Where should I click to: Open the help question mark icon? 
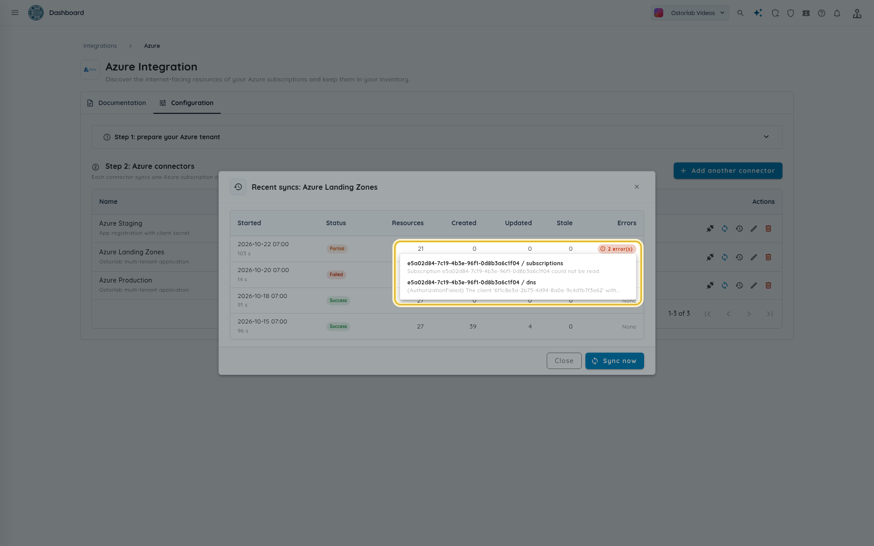coord(822,13)
